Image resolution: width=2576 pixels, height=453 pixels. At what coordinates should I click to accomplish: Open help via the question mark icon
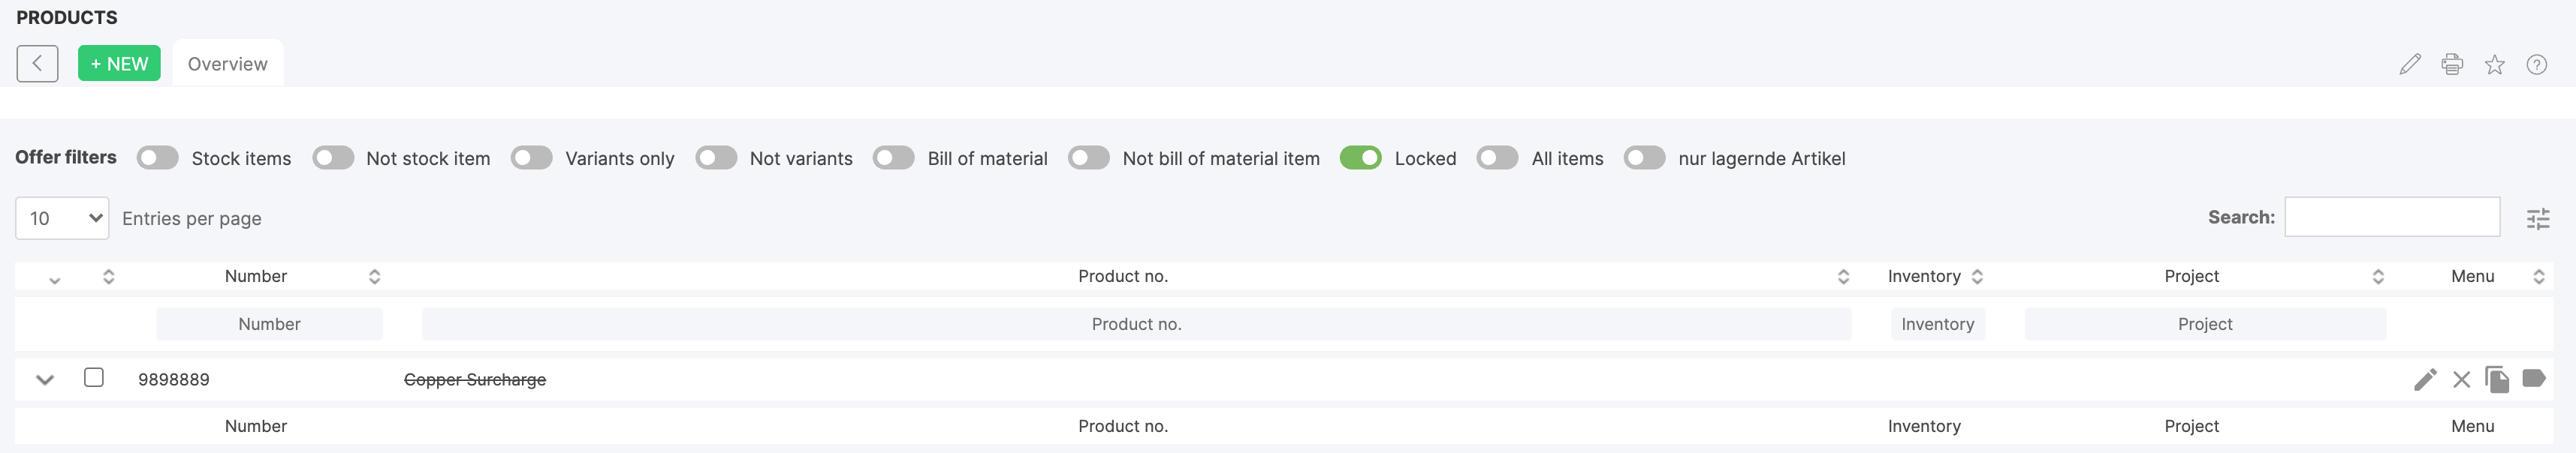tap(2537, 64)
